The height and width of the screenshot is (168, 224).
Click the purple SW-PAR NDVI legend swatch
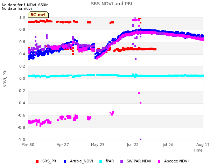(x=121, y=162)
